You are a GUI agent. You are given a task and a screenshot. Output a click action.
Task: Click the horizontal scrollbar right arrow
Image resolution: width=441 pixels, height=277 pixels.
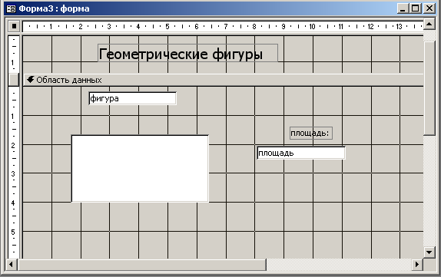coord(417,264)
